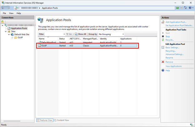Screen dimensions: 195x127
Task: Expand the OLAP folder node
Action: pos(12,38)
